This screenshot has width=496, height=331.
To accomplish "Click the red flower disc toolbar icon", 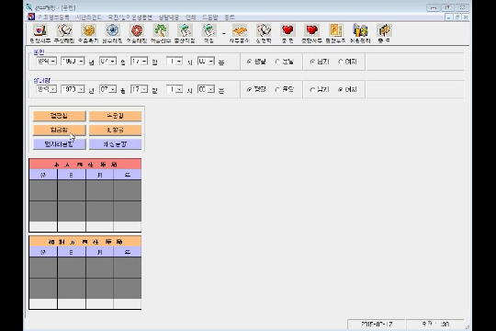I will tap(137, 33).
